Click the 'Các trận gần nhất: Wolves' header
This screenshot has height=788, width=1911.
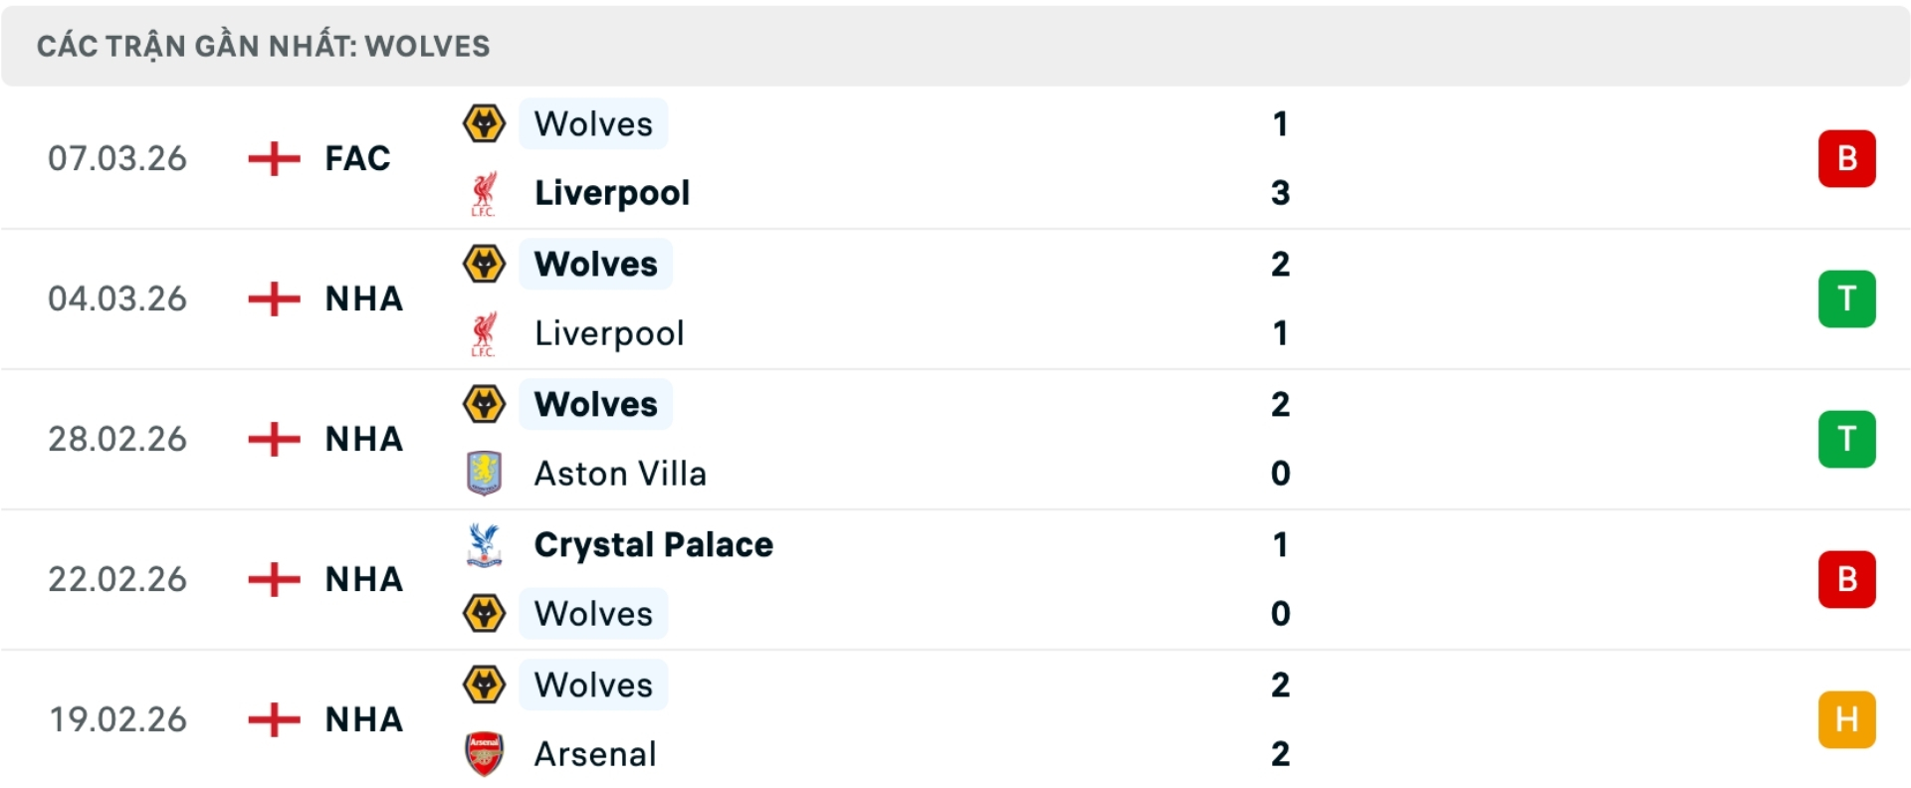tap(263, 46)
